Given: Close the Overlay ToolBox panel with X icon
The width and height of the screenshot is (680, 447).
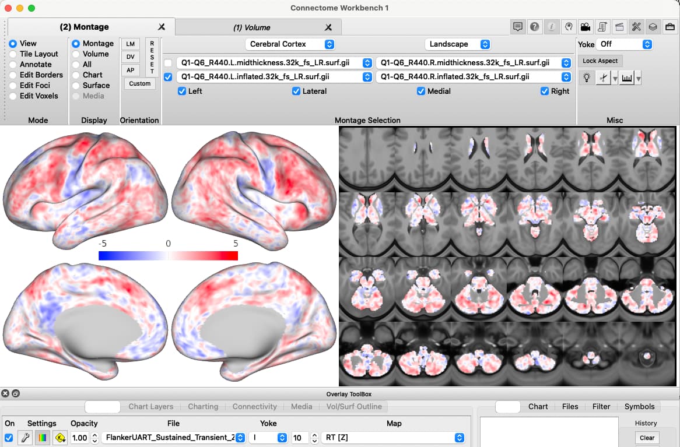Looking at the screenshot, I should (x=5, y=393).
